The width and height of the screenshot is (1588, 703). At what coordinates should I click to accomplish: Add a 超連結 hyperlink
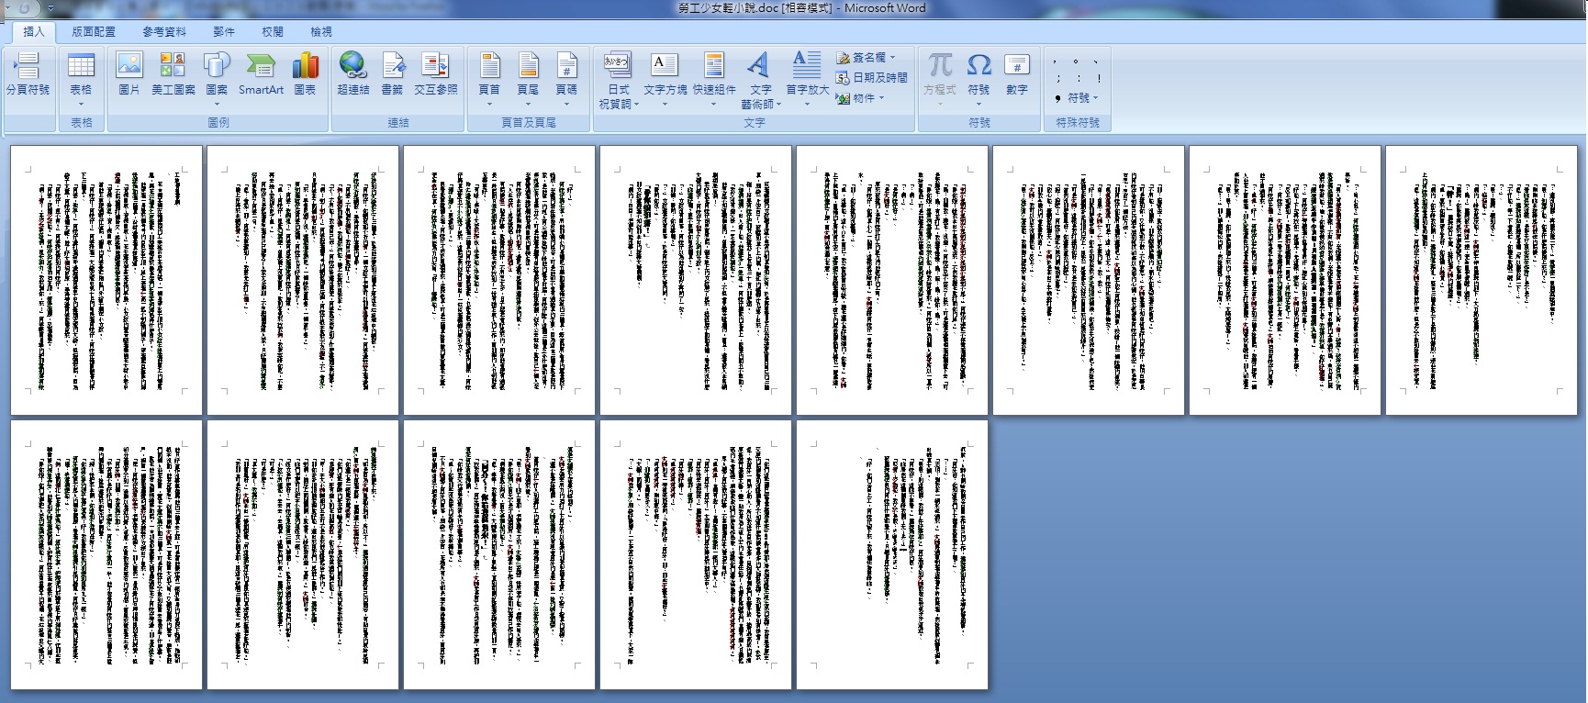pyautogui.click(x=352, y=73)
